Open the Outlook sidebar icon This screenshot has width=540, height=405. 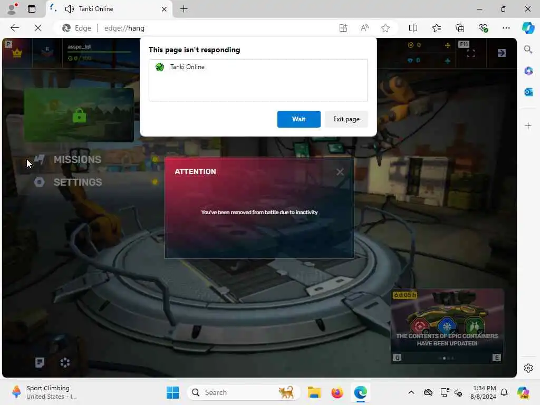coord(528,92)
